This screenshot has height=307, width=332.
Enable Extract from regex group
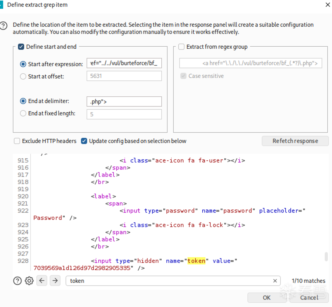pyautogui.click(x=181, y=47)
